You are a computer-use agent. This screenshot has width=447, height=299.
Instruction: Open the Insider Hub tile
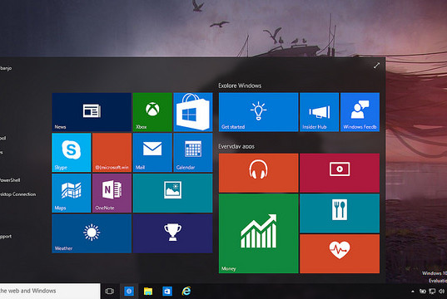pos(320,112)
